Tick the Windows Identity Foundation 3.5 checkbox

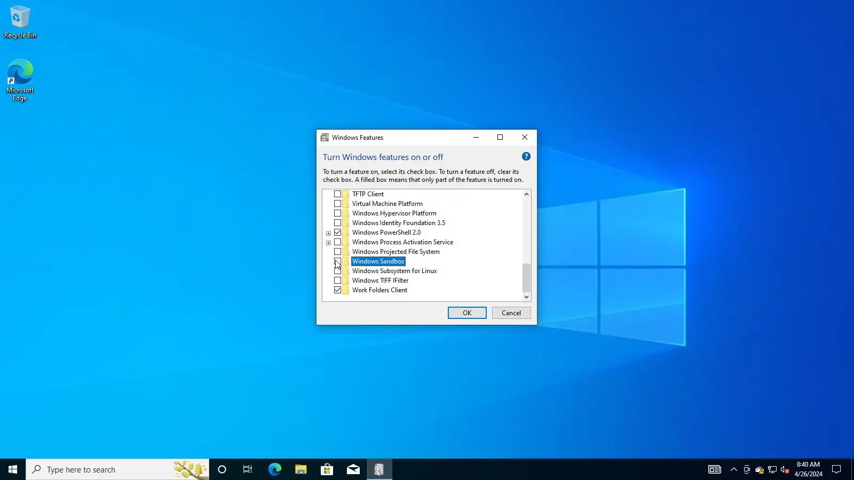(x=337, y=223)
